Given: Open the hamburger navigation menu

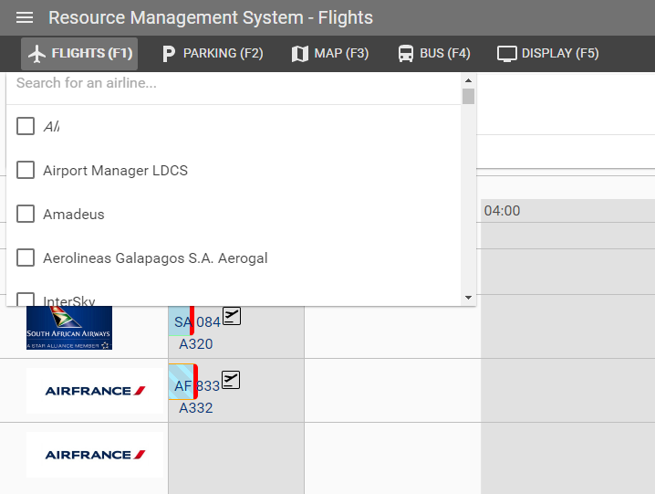Looking at the screenshot, I should pyautogui.click(x=25, y=18).
